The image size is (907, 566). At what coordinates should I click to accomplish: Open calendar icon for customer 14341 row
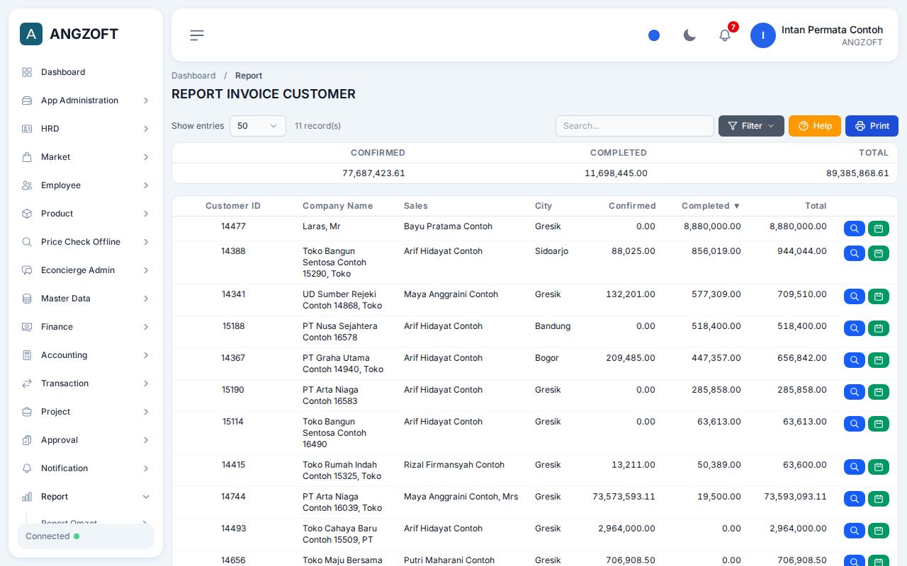click(879, 296)
